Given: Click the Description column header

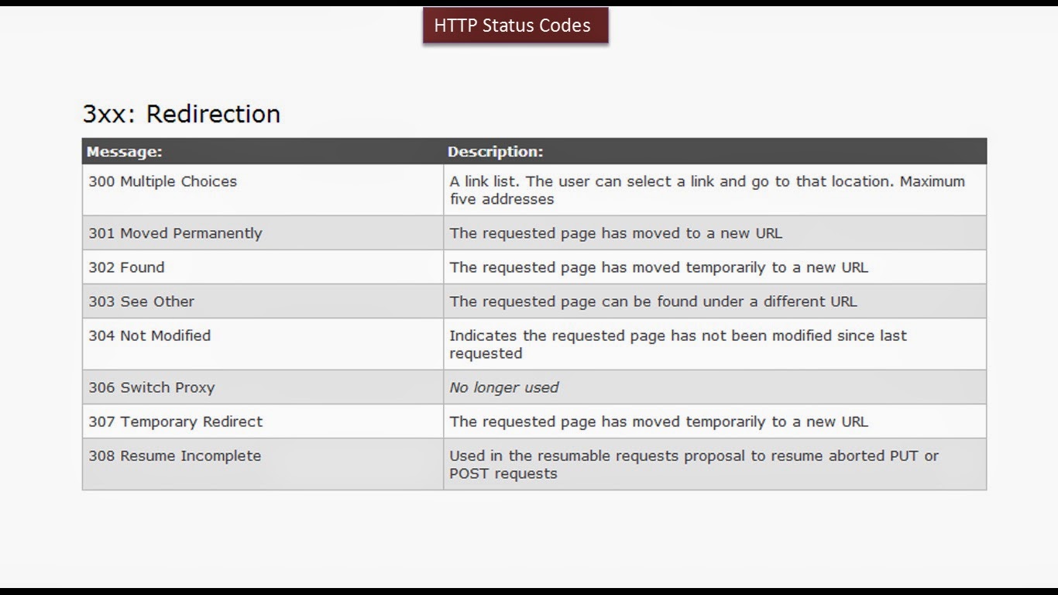Looking at the screenshot, I should pos(496,152).
